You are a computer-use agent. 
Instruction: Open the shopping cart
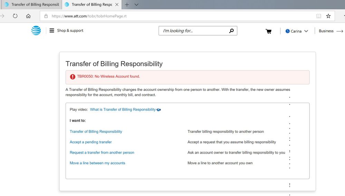pos(268,31)
